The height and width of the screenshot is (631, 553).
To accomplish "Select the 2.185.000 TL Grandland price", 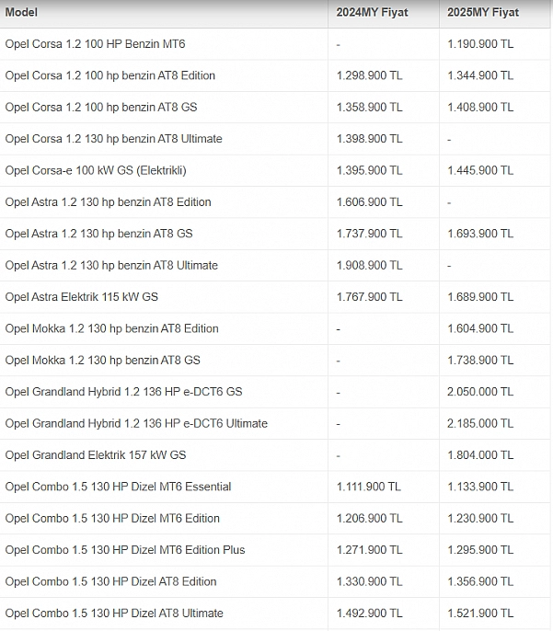I will [x=480, y=423].
